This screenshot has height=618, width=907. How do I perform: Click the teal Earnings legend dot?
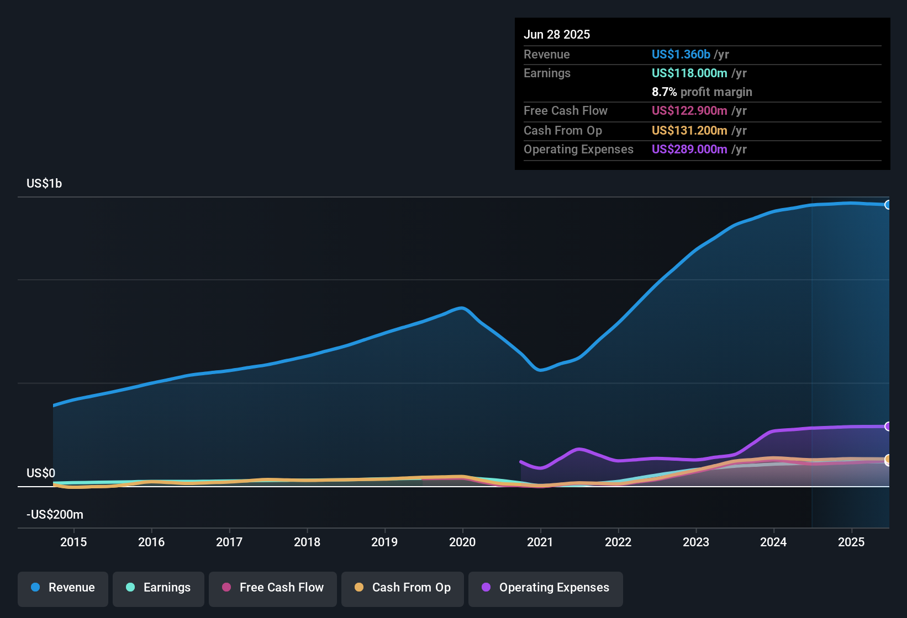point(130,588)
